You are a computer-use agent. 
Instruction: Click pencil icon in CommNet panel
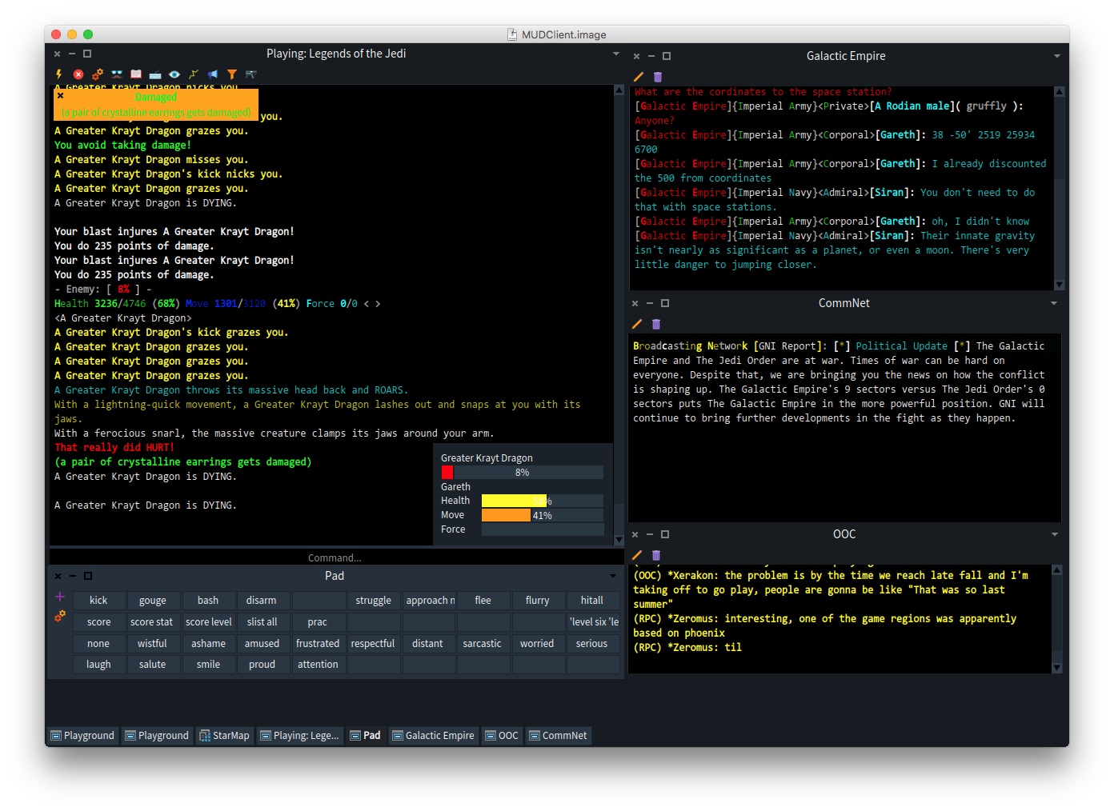[x=637, y=324]
